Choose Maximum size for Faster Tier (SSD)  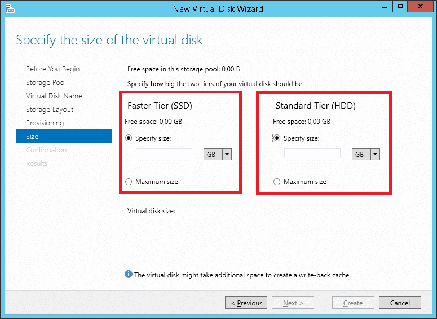click(129, 182)
